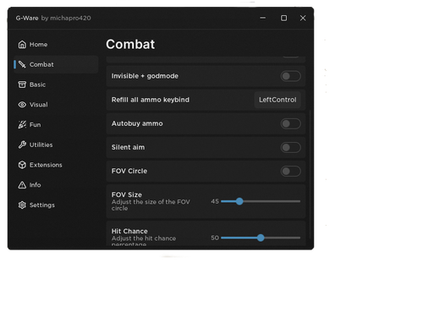Click the Combat page vertical scrollbar
The width and height of the screenshot is (423, 317).
310,175
